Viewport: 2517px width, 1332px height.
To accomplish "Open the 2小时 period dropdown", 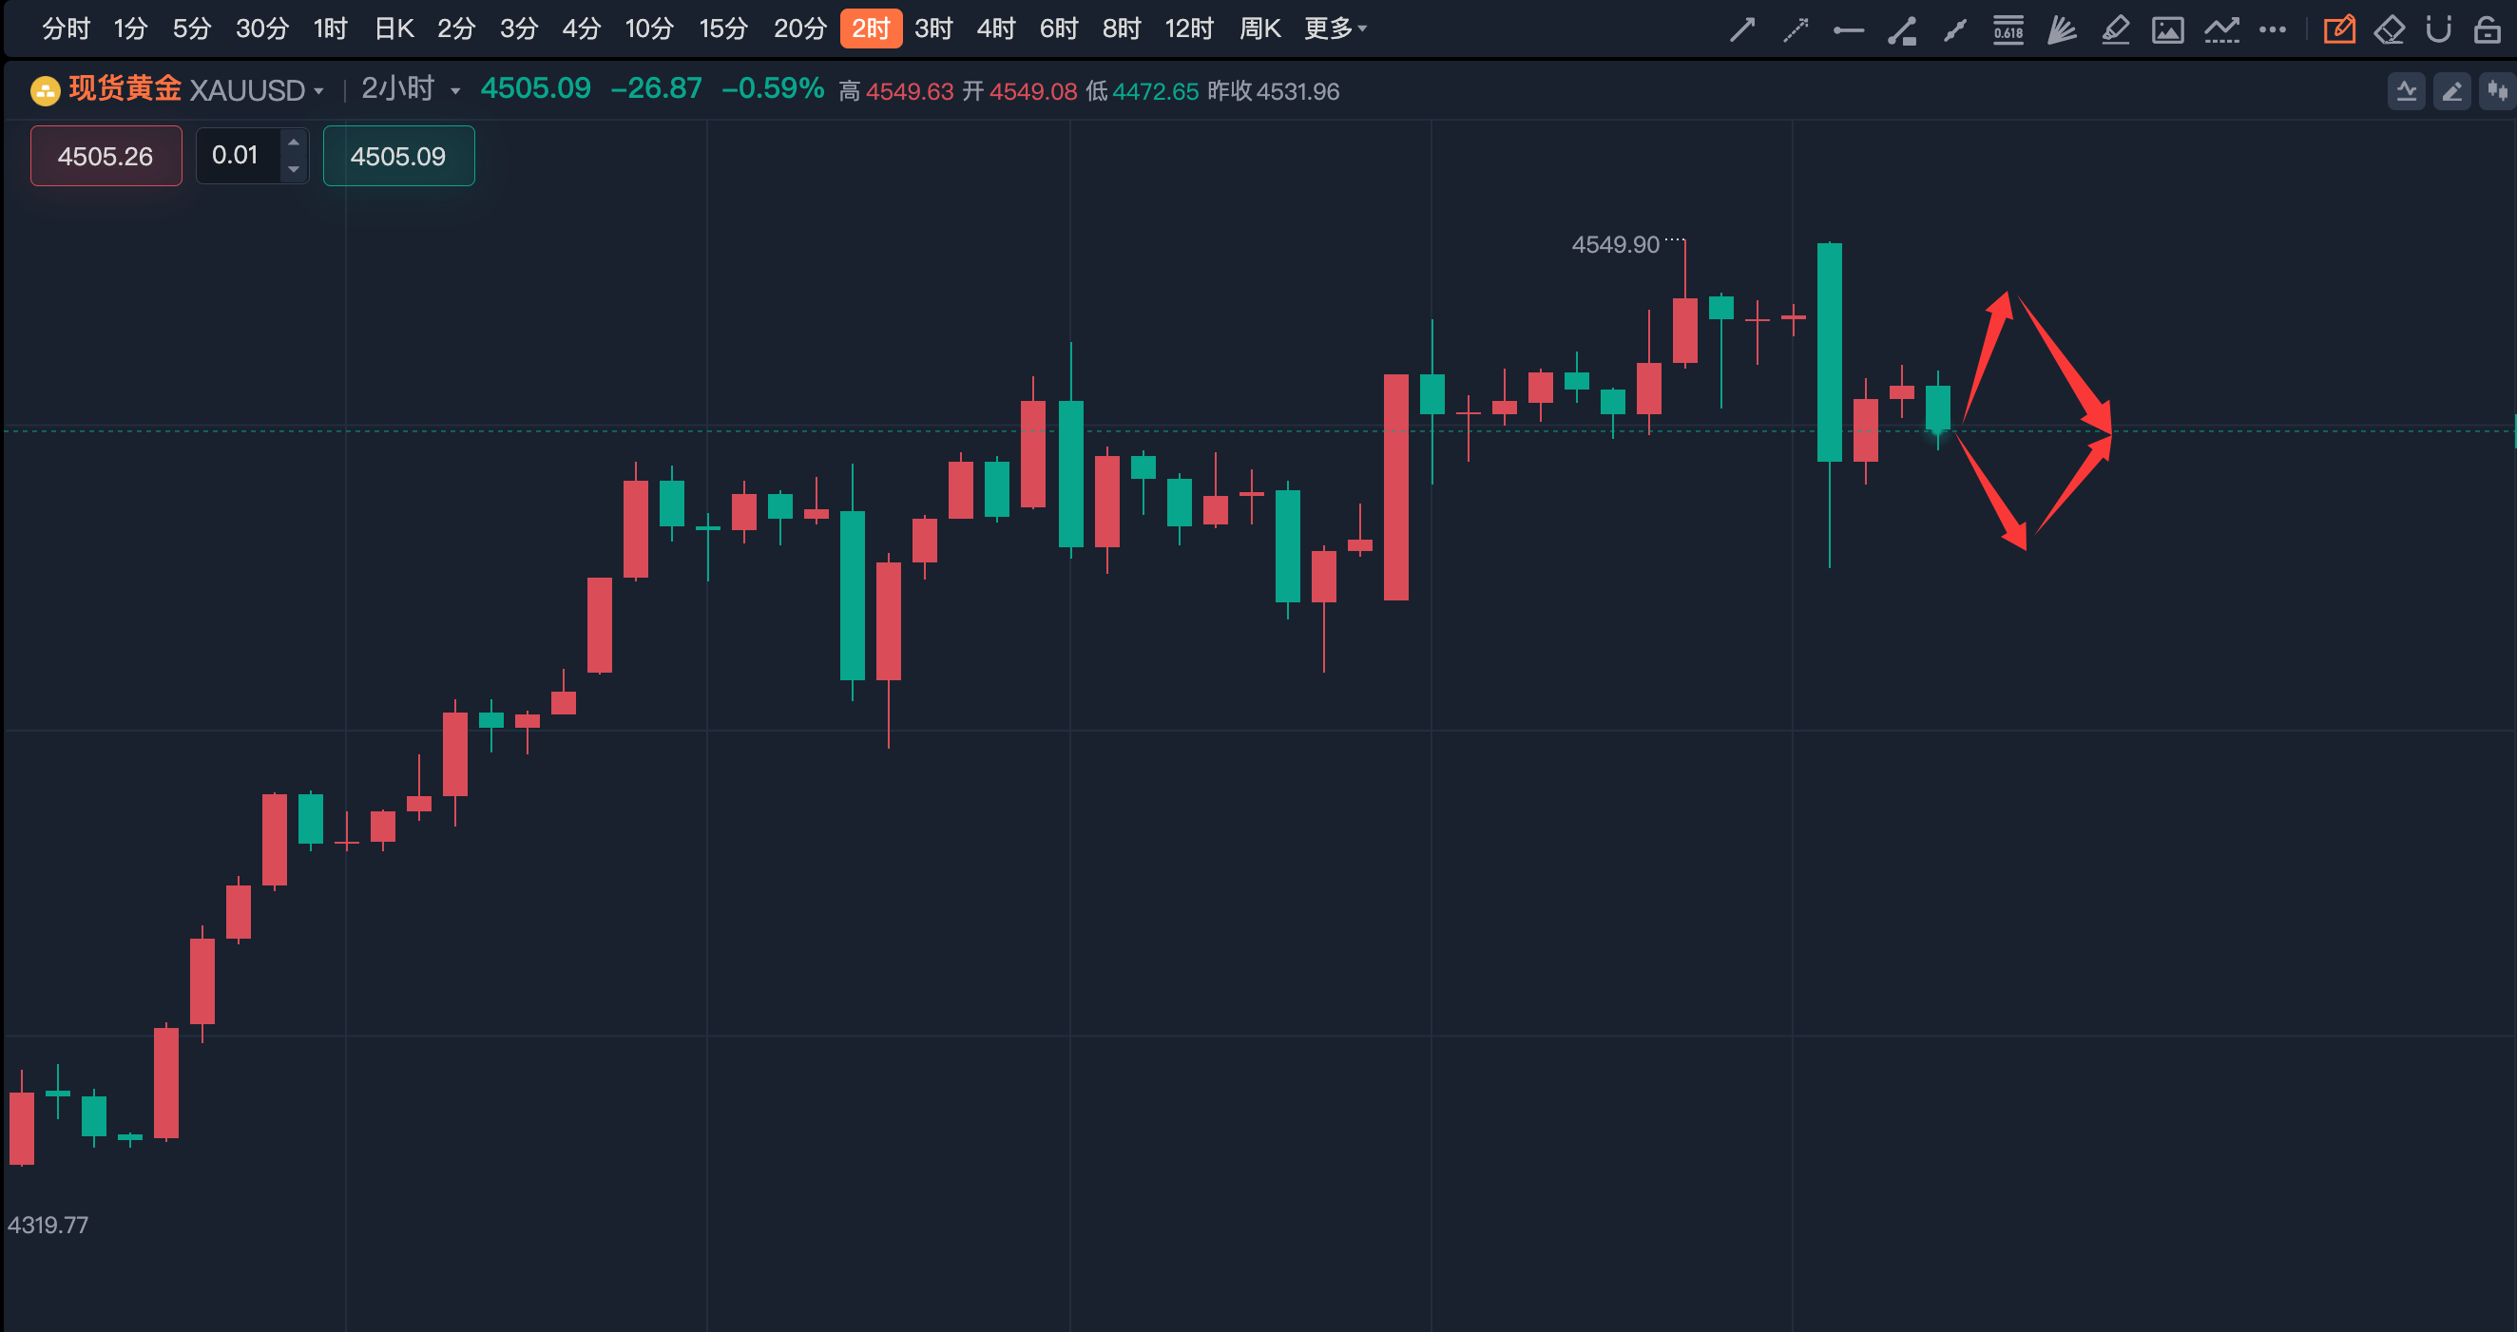I will (411, 90).
